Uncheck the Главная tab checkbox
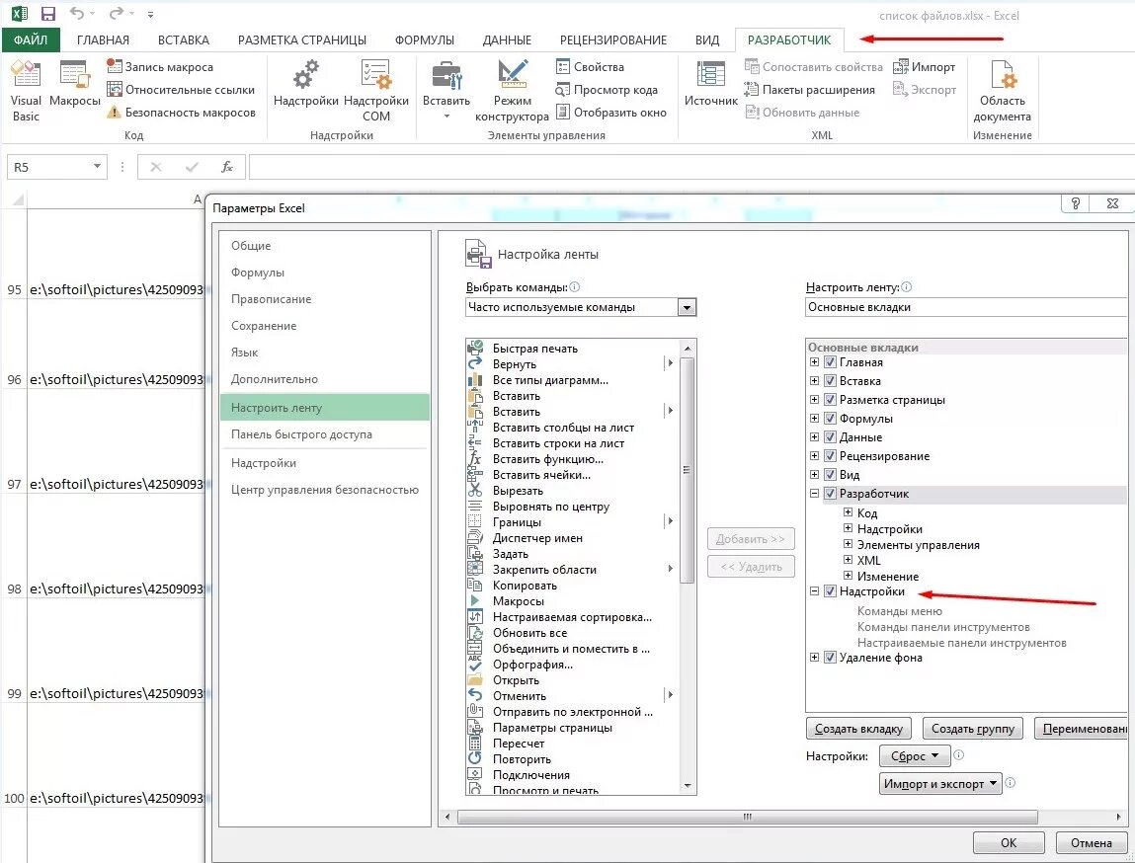This screenshot has width=1135, height=863. pos(830,362)
